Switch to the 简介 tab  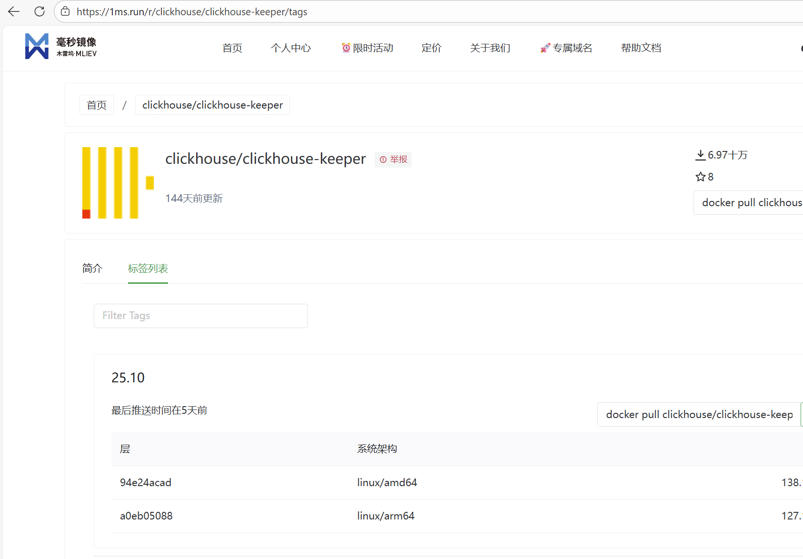coord(92,269)
